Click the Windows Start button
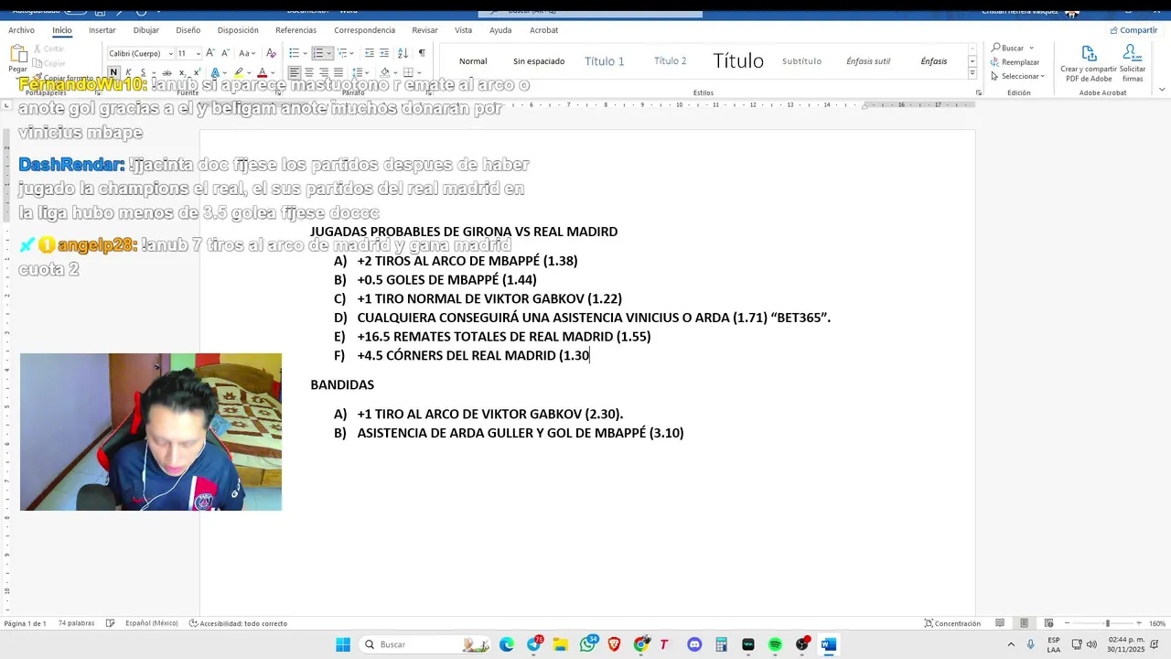Image resolution: width=1171 pixels, height=659 pixels. point(343,644)
